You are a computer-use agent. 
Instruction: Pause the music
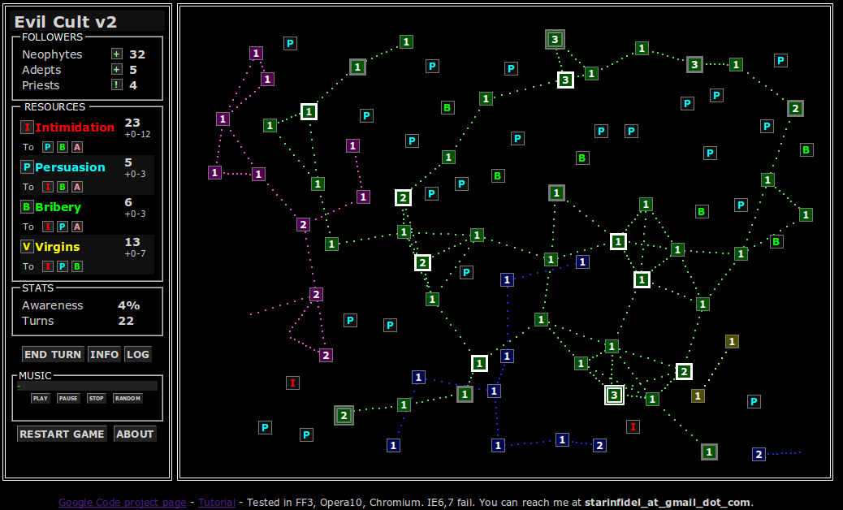(68, 399)
